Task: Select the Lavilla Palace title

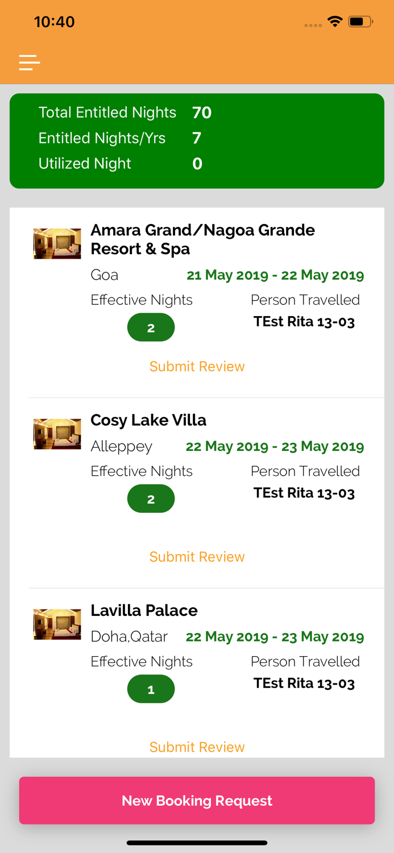Action: 144,611
